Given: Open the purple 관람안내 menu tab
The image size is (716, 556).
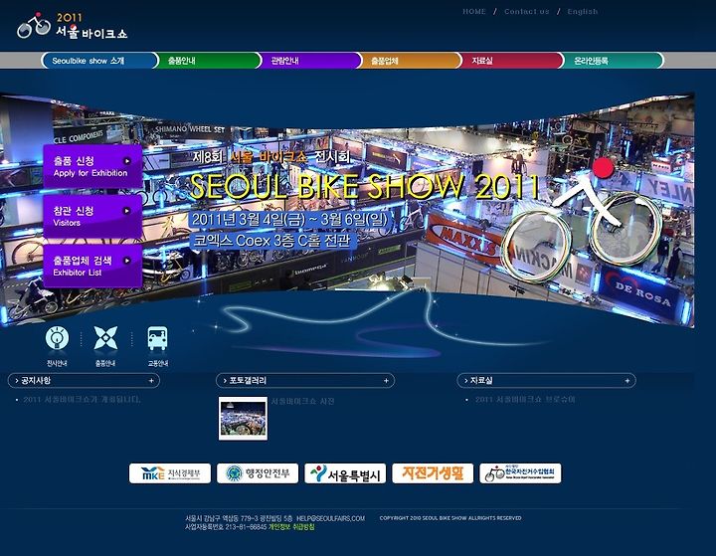Looking at the screenshot, I should click(x=311, y=61).
